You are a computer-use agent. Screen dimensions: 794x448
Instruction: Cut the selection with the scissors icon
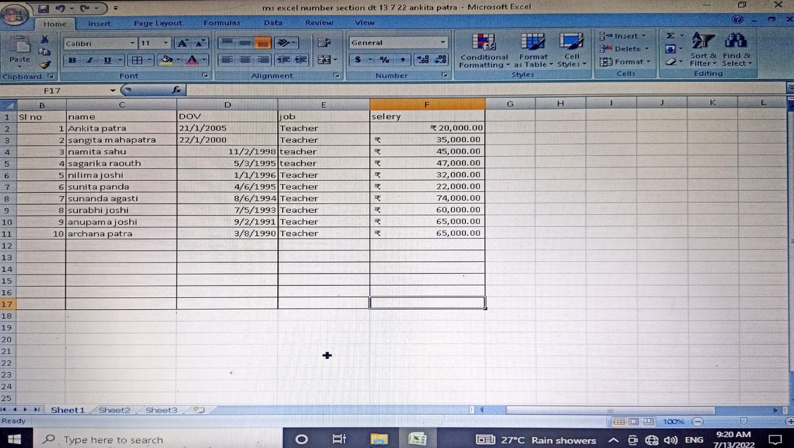[45, 39]
